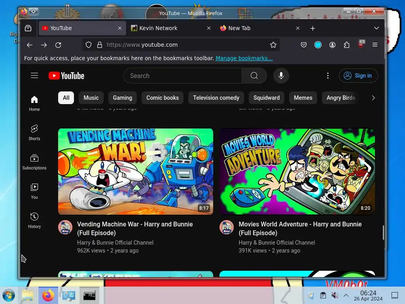This screenshot has width=405, height=304.
Task: View site security padlock info
Action: (x=100, y=45)
